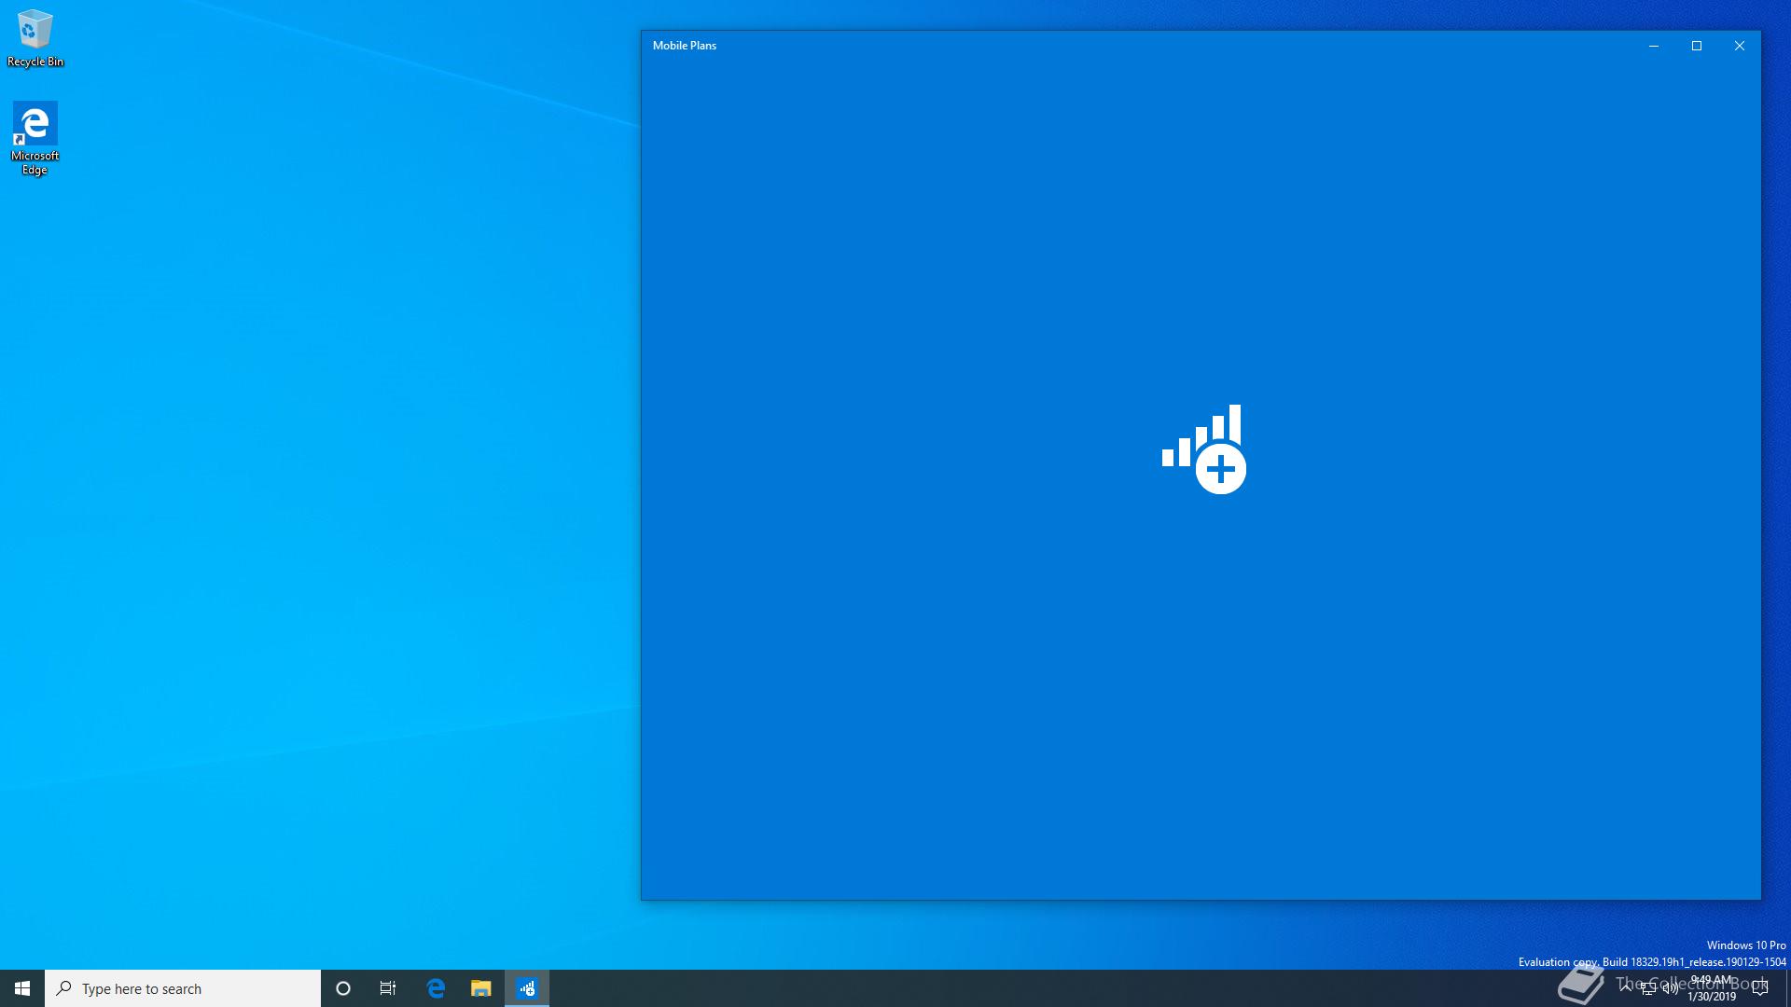
Task: Maximize the Mobile Plans window
Action: pyautogui.click(x=1697, y=46)
